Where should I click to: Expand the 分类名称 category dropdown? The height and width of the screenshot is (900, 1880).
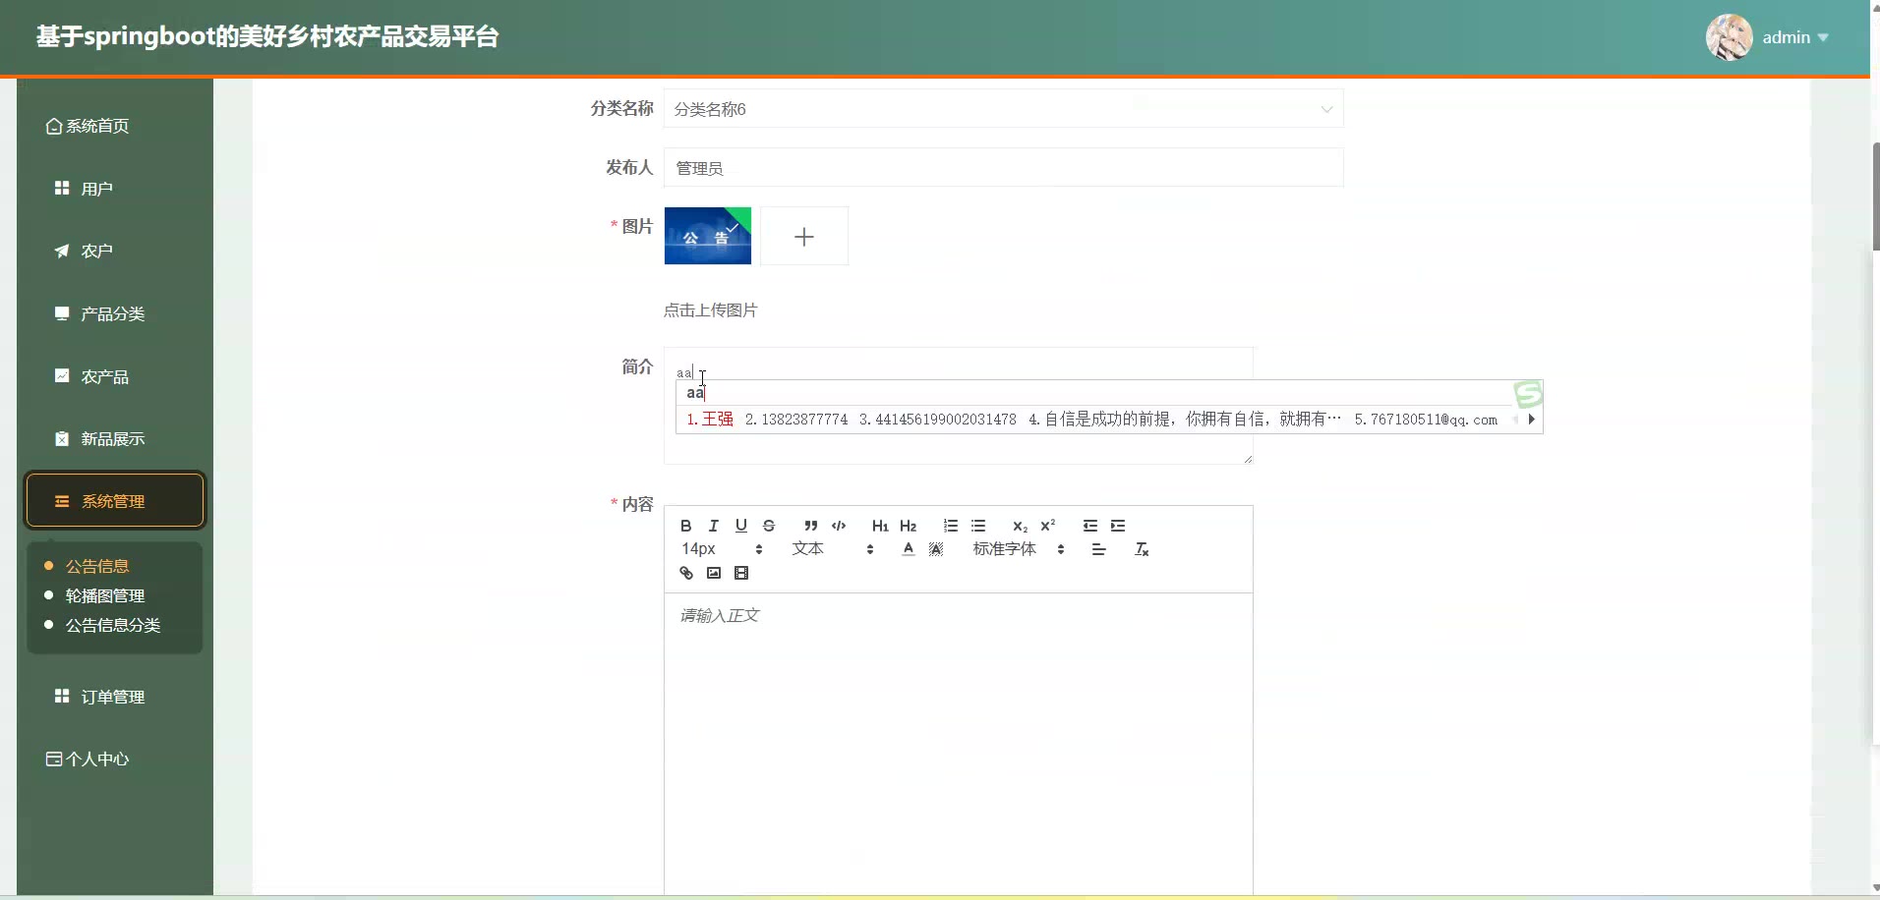click(1003, 109)
